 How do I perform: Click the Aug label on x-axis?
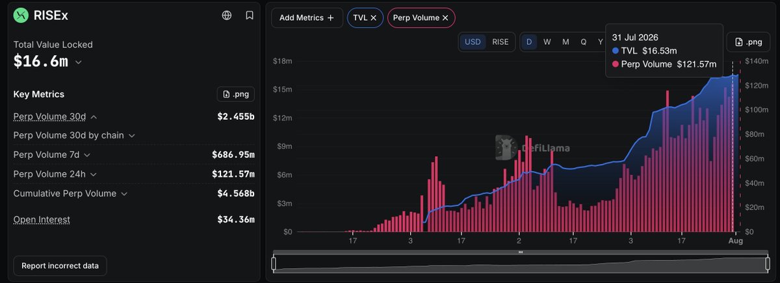[735, 241]
